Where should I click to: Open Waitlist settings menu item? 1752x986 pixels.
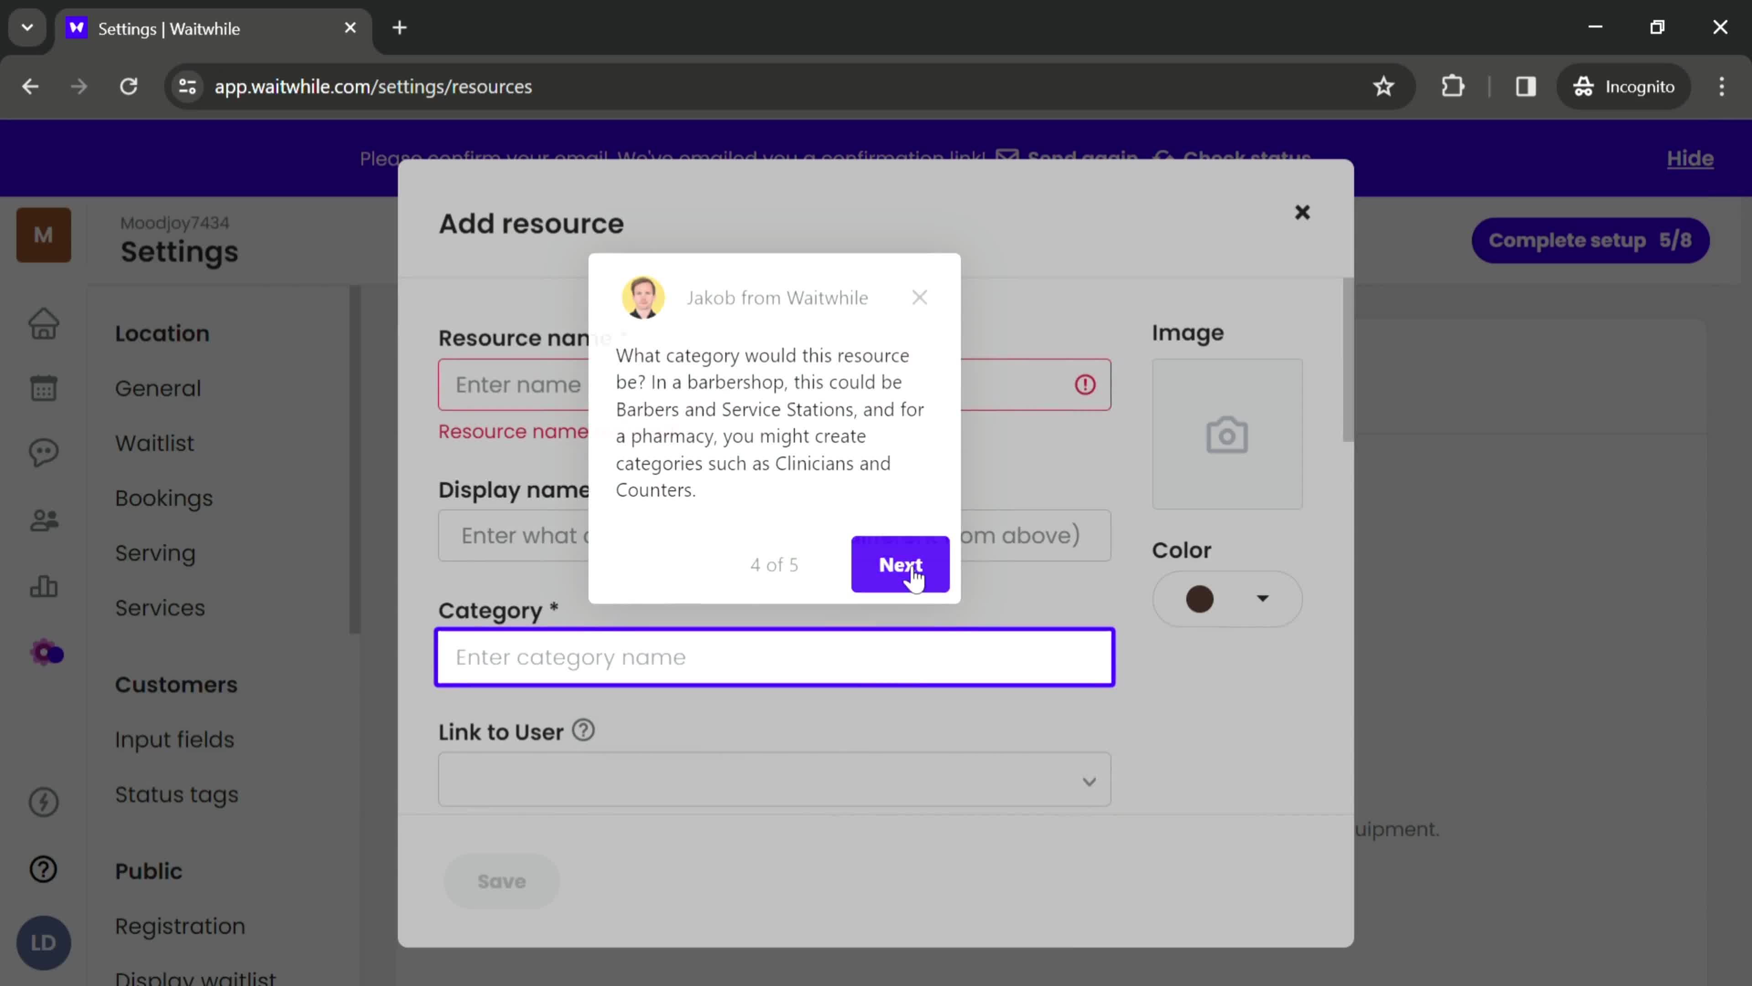coord(154,444)
